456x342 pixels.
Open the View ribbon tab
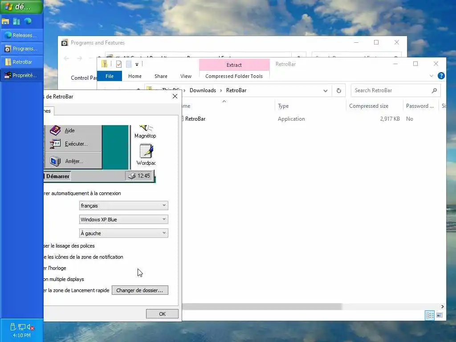point(186,76)
